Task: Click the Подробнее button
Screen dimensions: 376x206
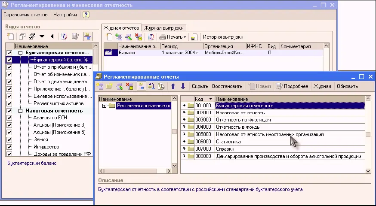Action: click(292, 86)
